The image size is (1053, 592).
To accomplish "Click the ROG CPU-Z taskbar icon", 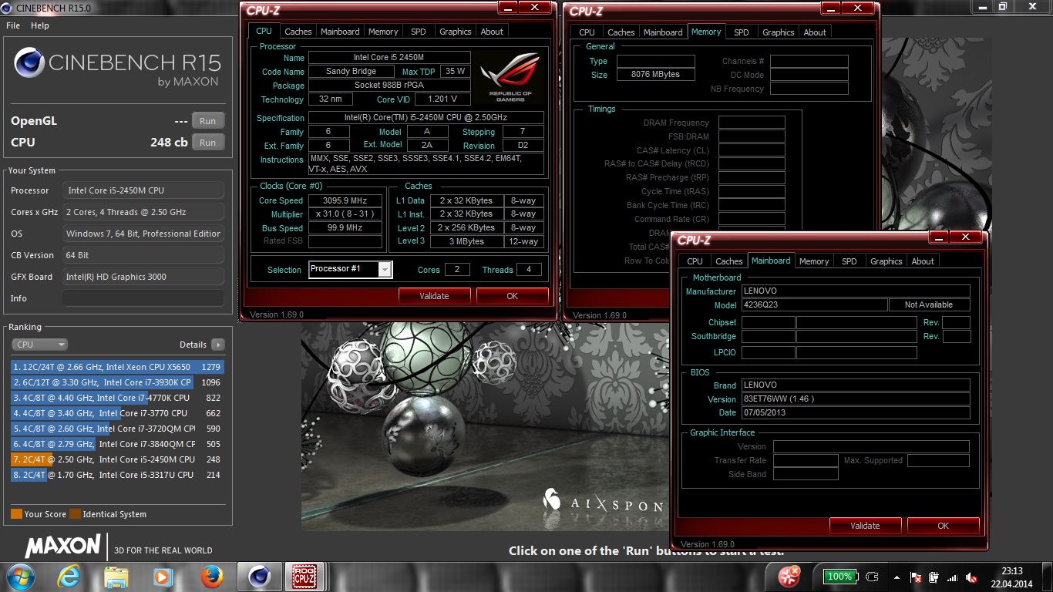I will [305, 577].
